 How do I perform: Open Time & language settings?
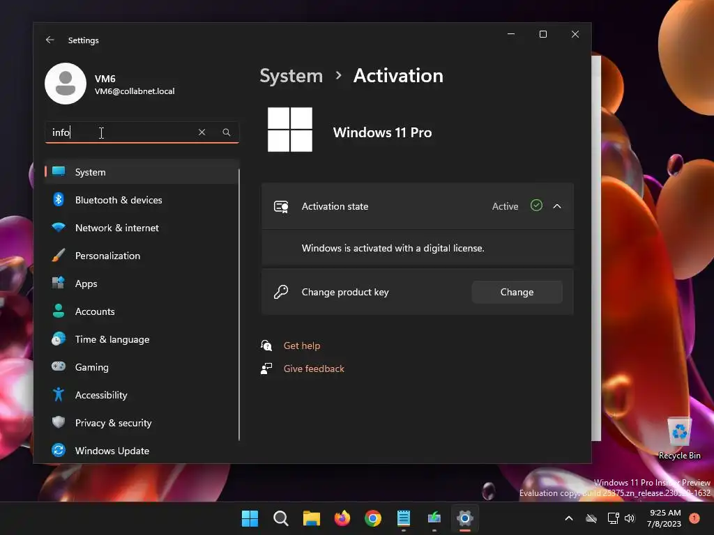142,339
